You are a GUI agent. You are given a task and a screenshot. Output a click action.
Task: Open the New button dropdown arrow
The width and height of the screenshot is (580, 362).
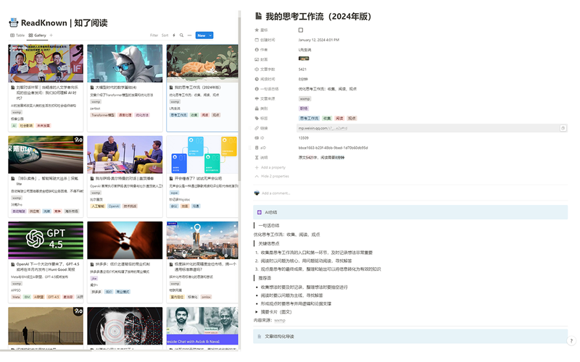point(210,35)
